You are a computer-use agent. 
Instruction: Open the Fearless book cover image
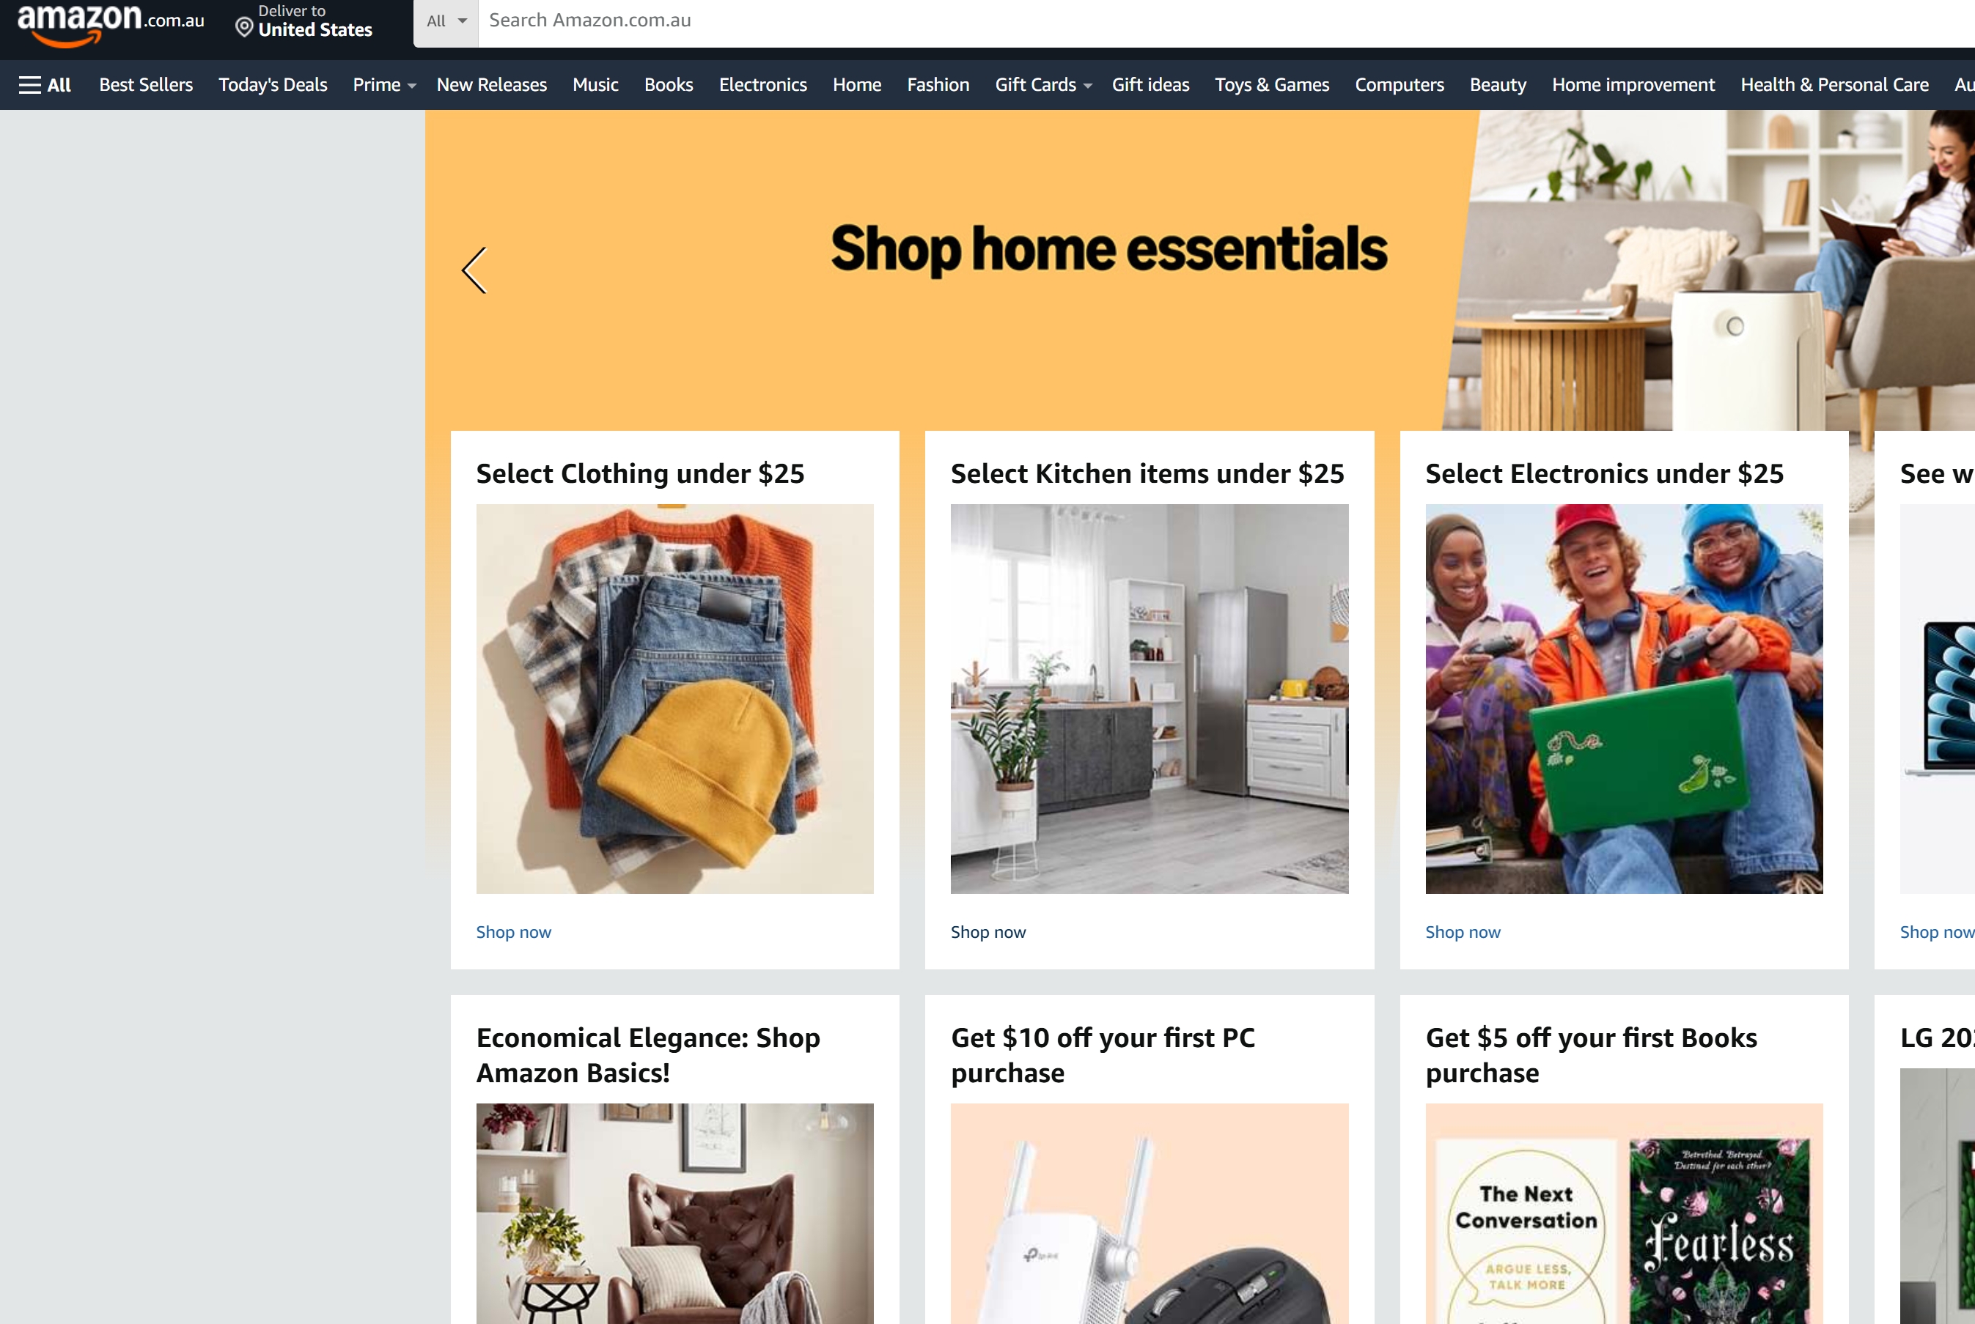pos(1720,1230)
